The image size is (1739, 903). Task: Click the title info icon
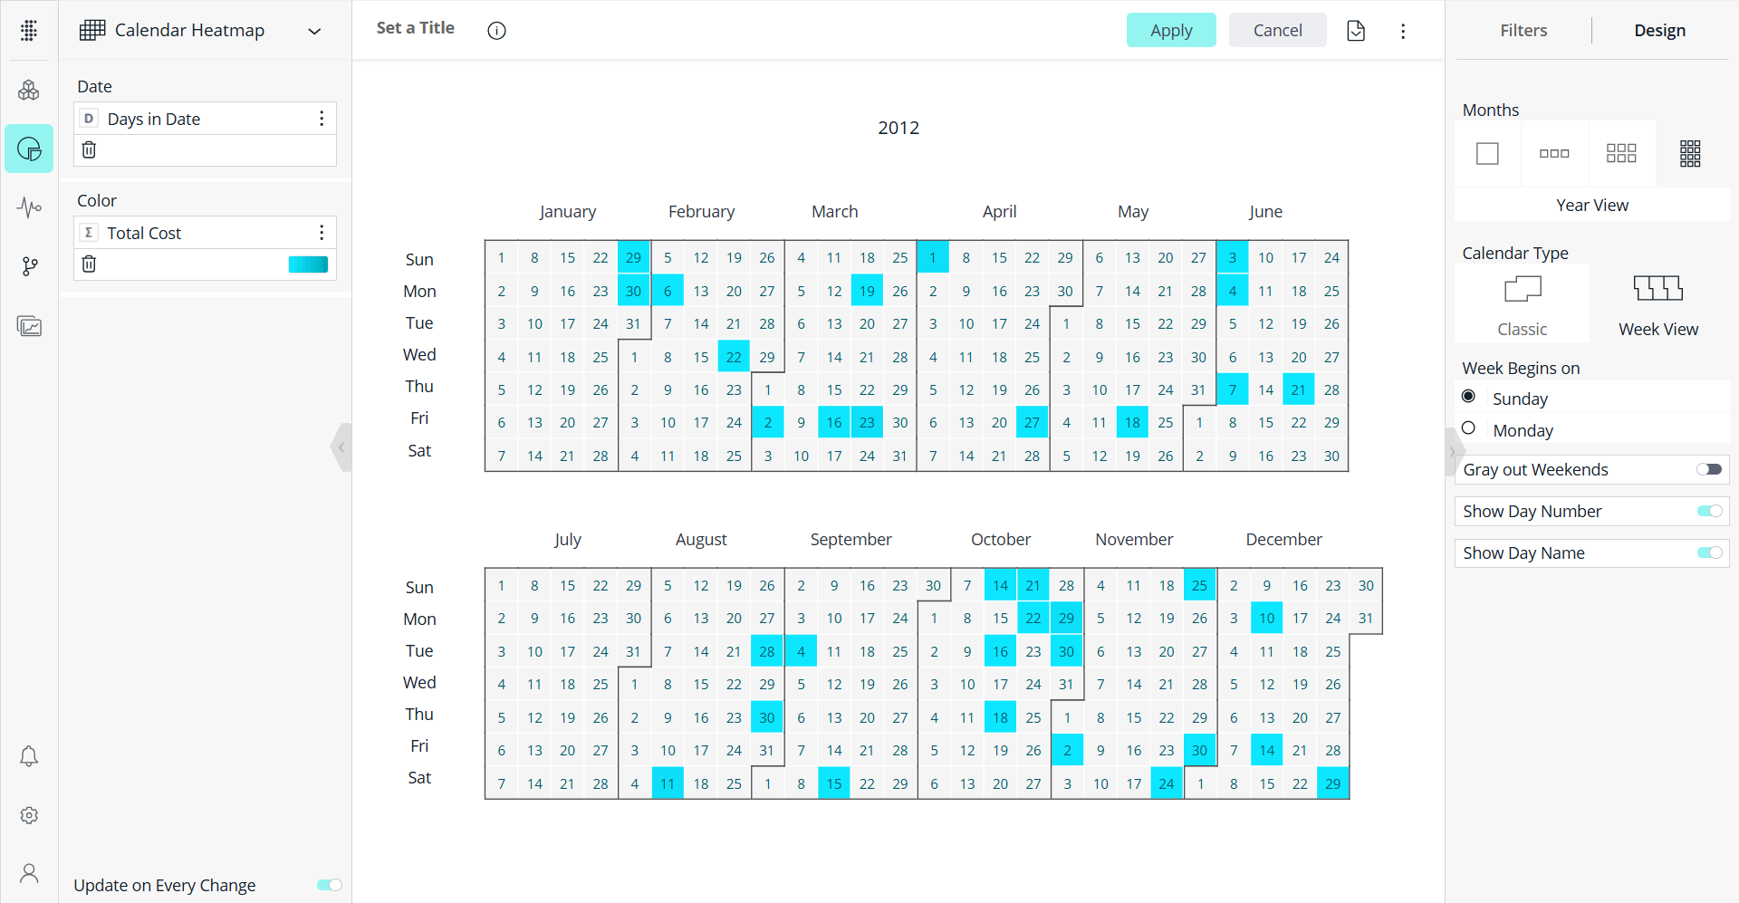[x=496, y=31]
